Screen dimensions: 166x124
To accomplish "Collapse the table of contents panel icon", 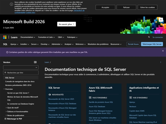I will point(35,62).
